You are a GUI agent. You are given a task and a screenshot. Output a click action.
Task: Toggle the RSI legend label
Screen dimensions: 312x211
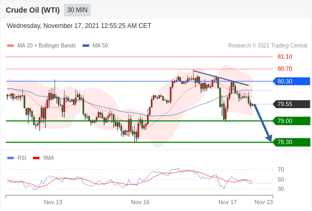click(22, 158)
